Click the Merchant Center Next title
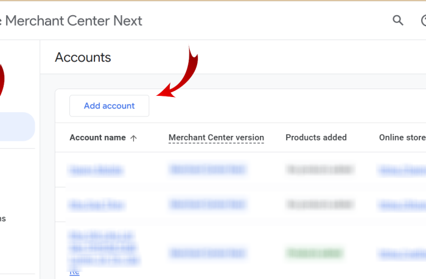Viewport: 426px width, 279px height. pos(74,21)
